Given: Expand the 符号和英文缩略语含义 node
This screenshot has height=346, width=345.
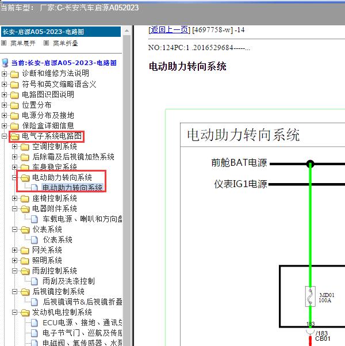Looking at the screenshot, I should coord(4,84).
